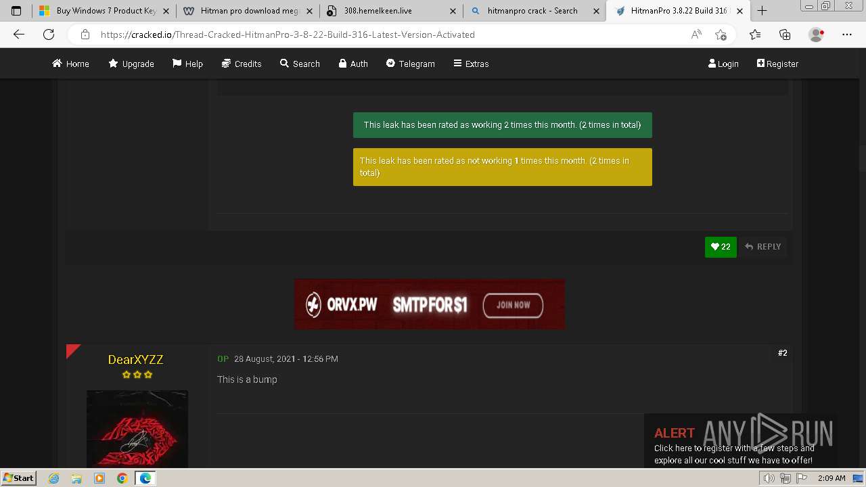Click the REPLY button
The width and height of the screenshot is (866, 487).
762,247
